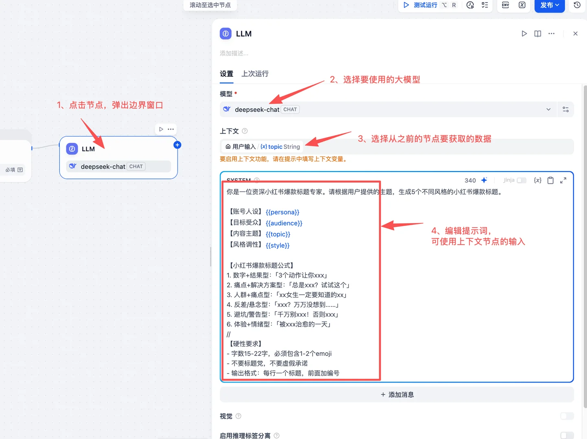This screenshot has width=587, height=439.
Task: Click the LLM node's run play icon
Action: pyautogui.click(x=161, y=129)
